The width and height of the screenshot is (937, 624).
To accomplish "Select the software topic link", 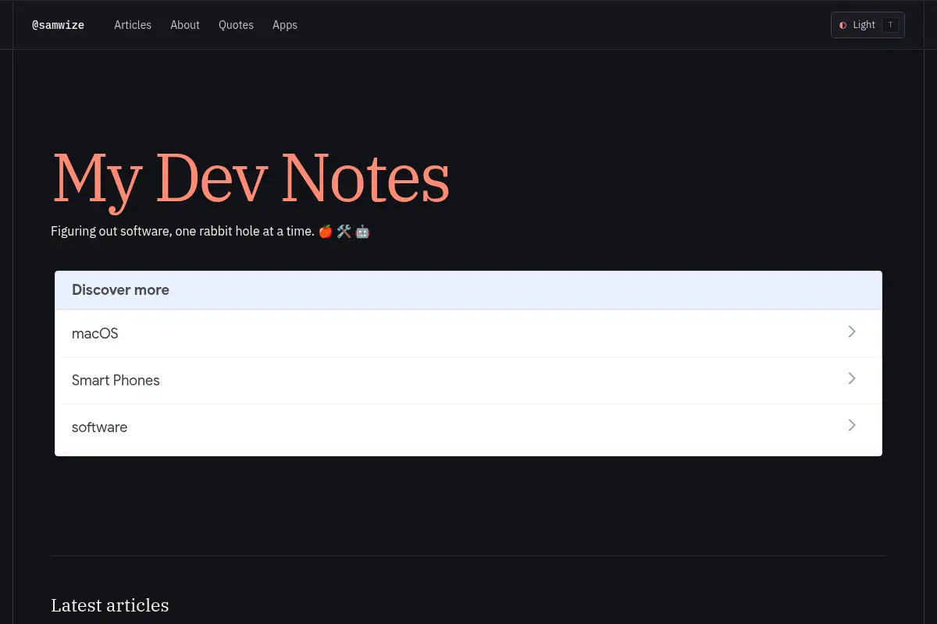I will [468, 427].
